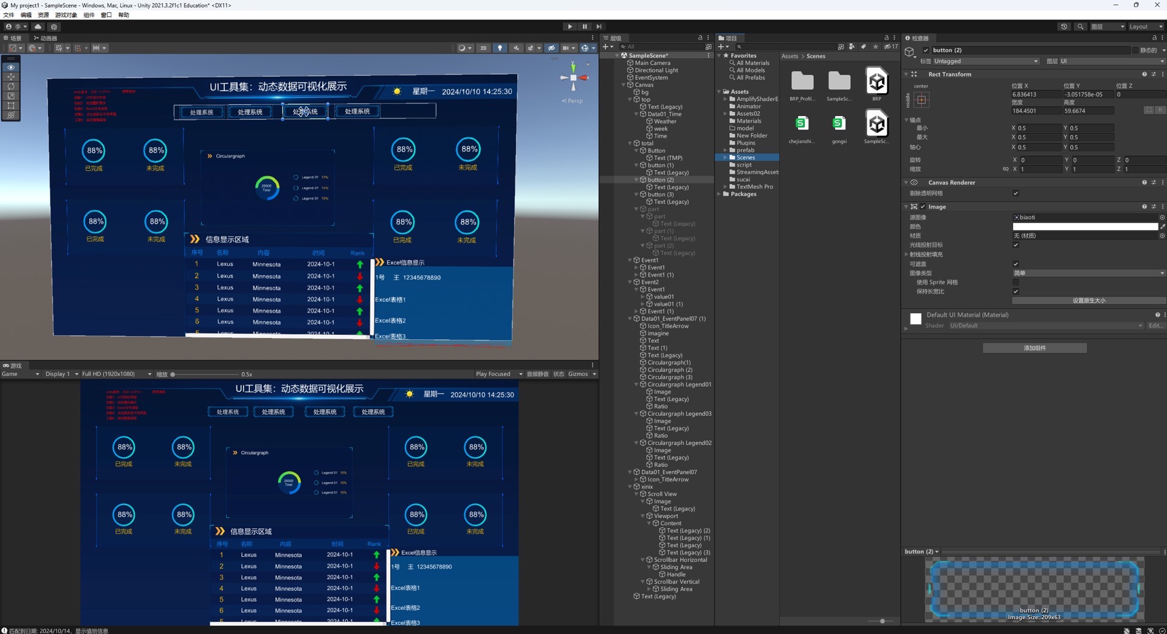This screenshot has width=1167, height=634.
Task: Uncheck the button (2) active checkbox
Action: coord(926,50)
